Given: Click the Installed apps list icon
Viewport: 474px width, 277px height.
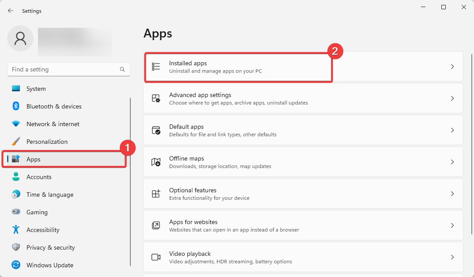Looking at the screenshot, I should tap(156, 67).
